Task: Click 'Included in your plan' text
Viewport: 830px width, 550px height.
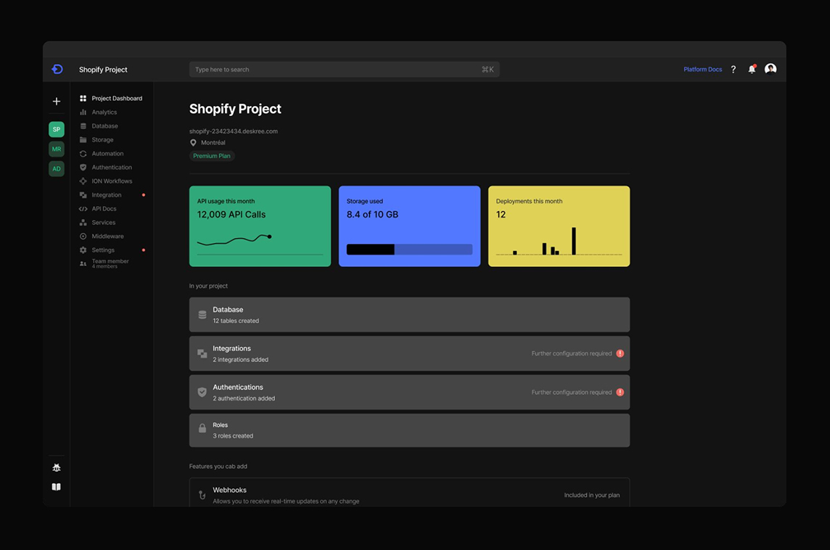Action: click(592, 495)
